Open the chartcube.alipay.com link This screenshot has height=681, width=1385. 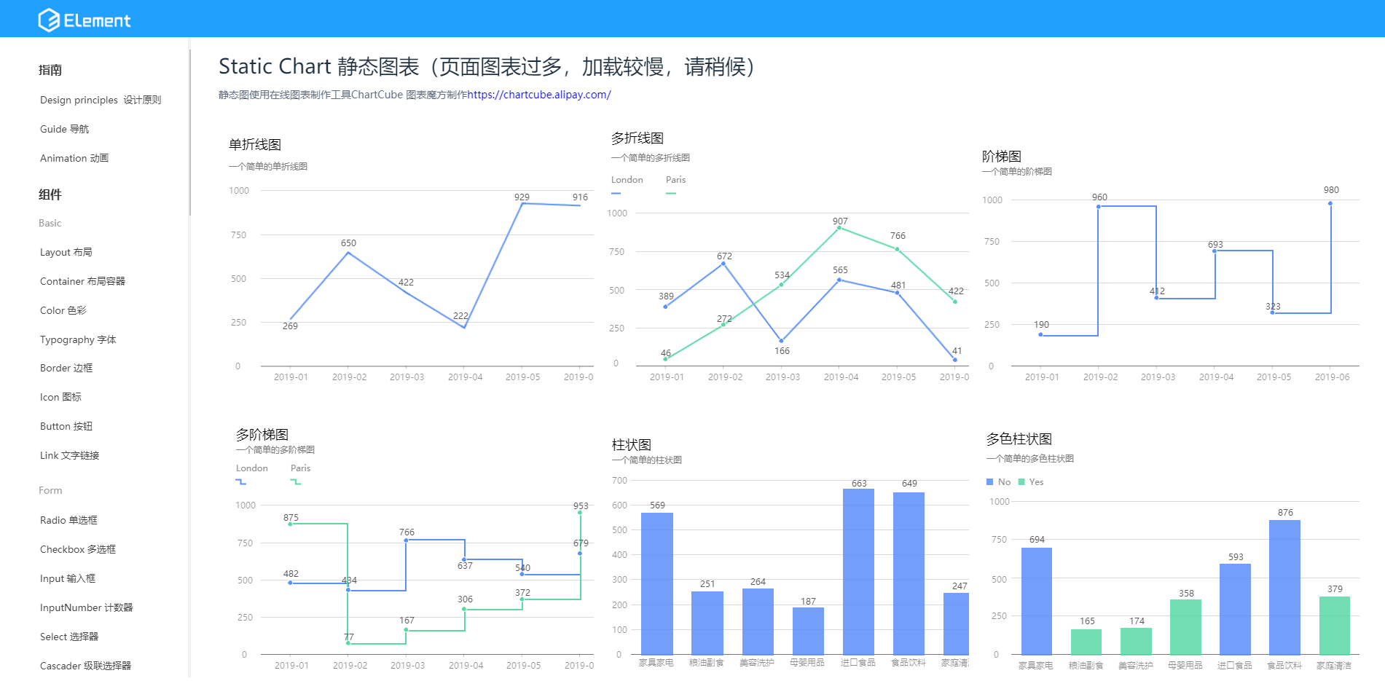point(539,95)
